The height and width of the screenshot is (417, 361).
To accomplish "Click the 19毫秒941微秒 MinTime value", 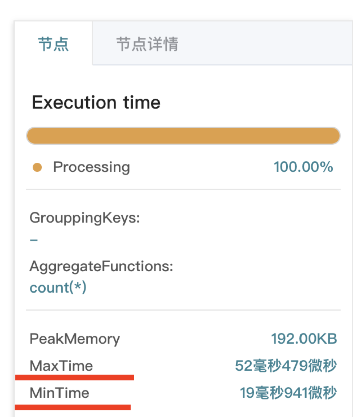I will pyautogui.click(x=288, y=393).
